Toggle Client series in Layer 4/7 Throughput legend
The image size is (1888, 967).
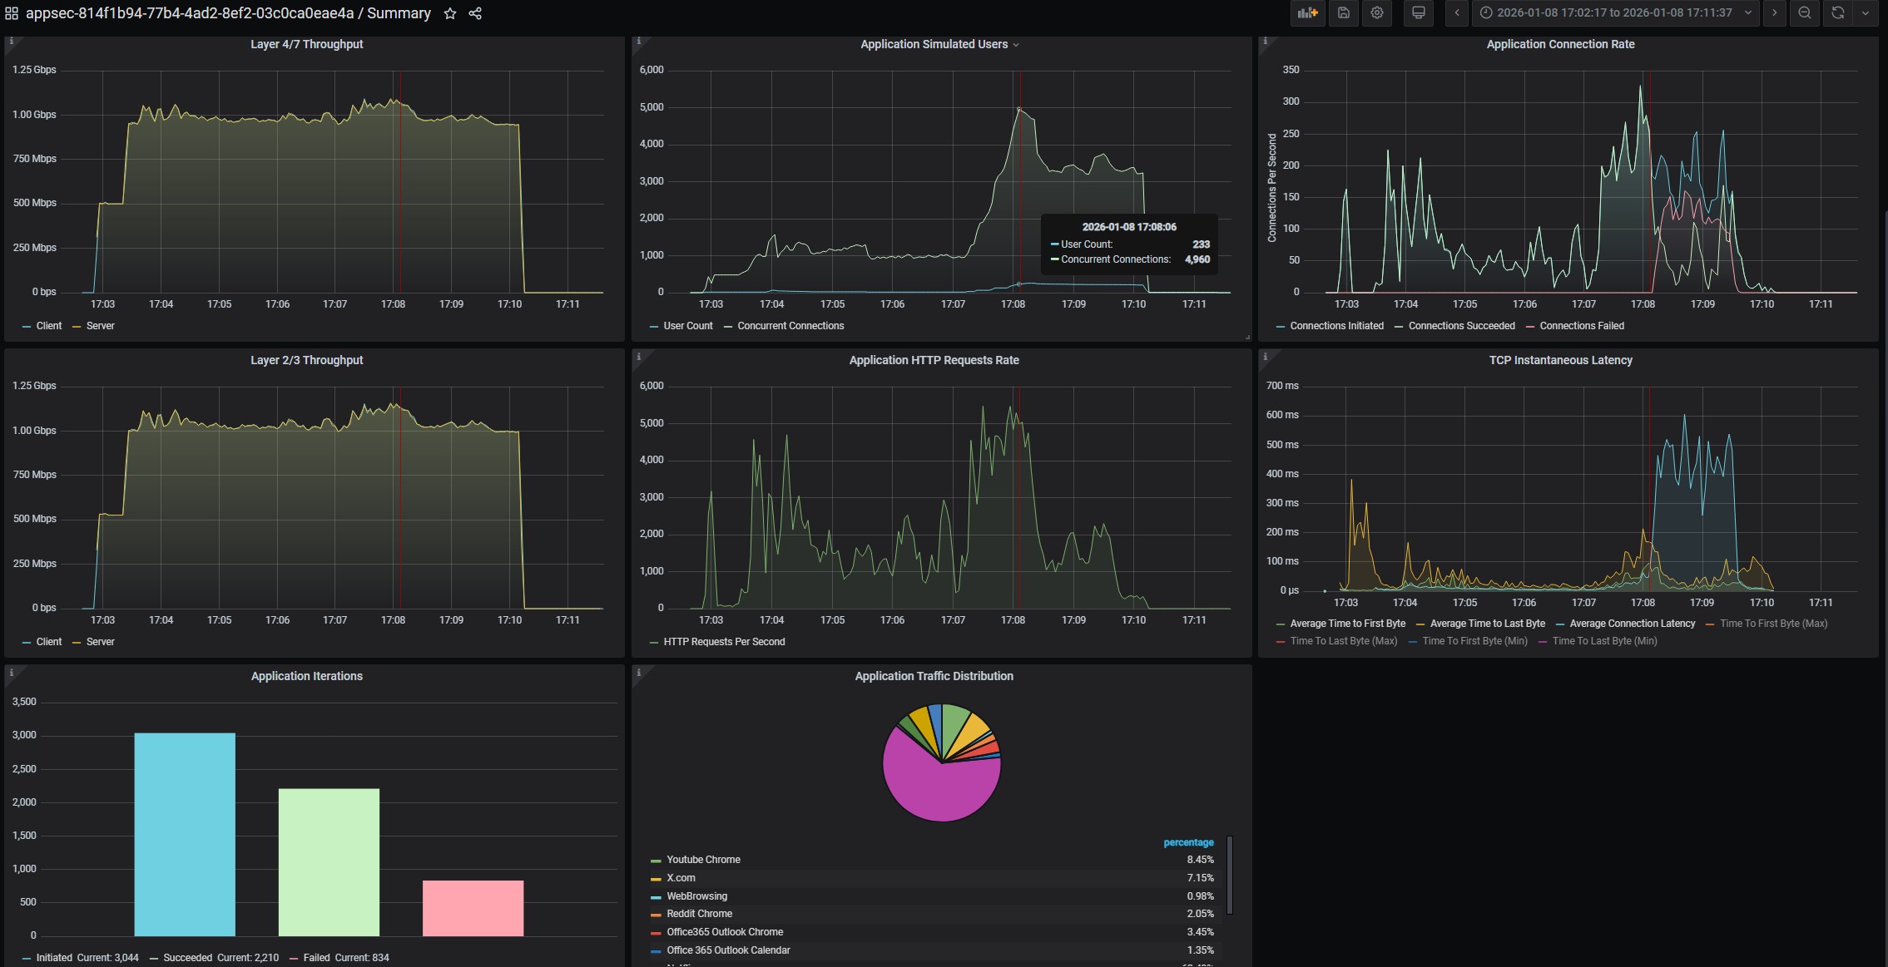(48, 326)
